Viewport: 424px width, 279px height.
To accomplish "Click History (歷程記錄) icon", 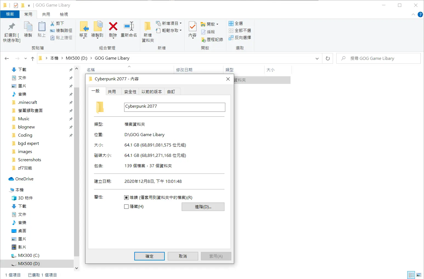I will coord(203,40).
